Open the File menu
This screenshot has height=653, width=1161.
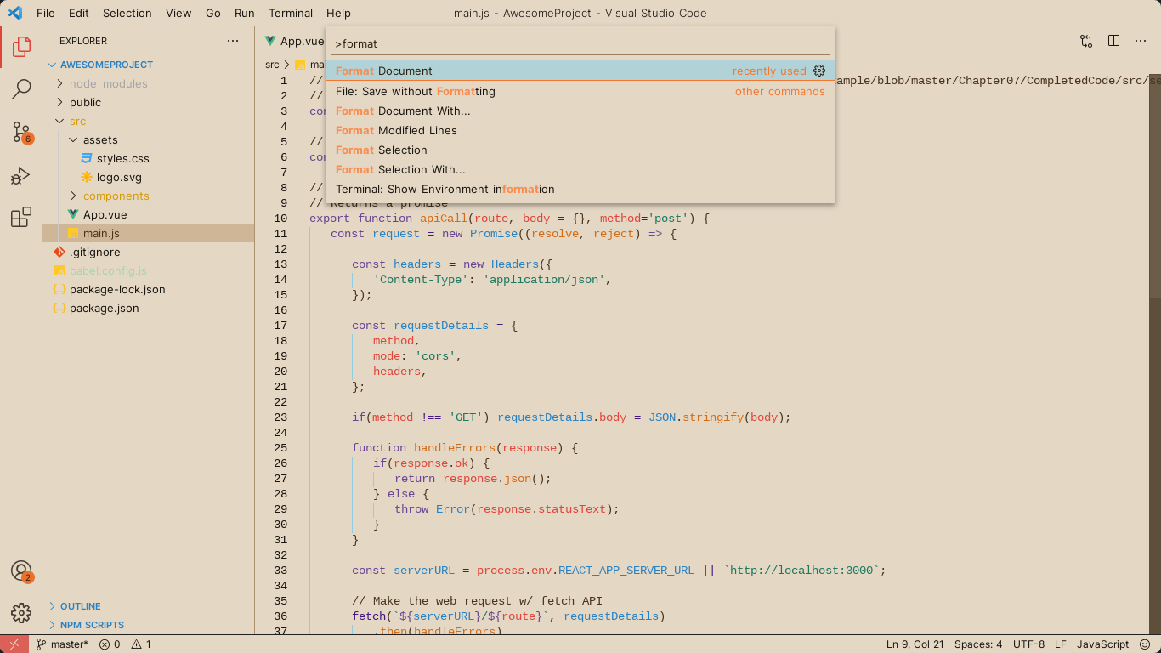point(46,13)
